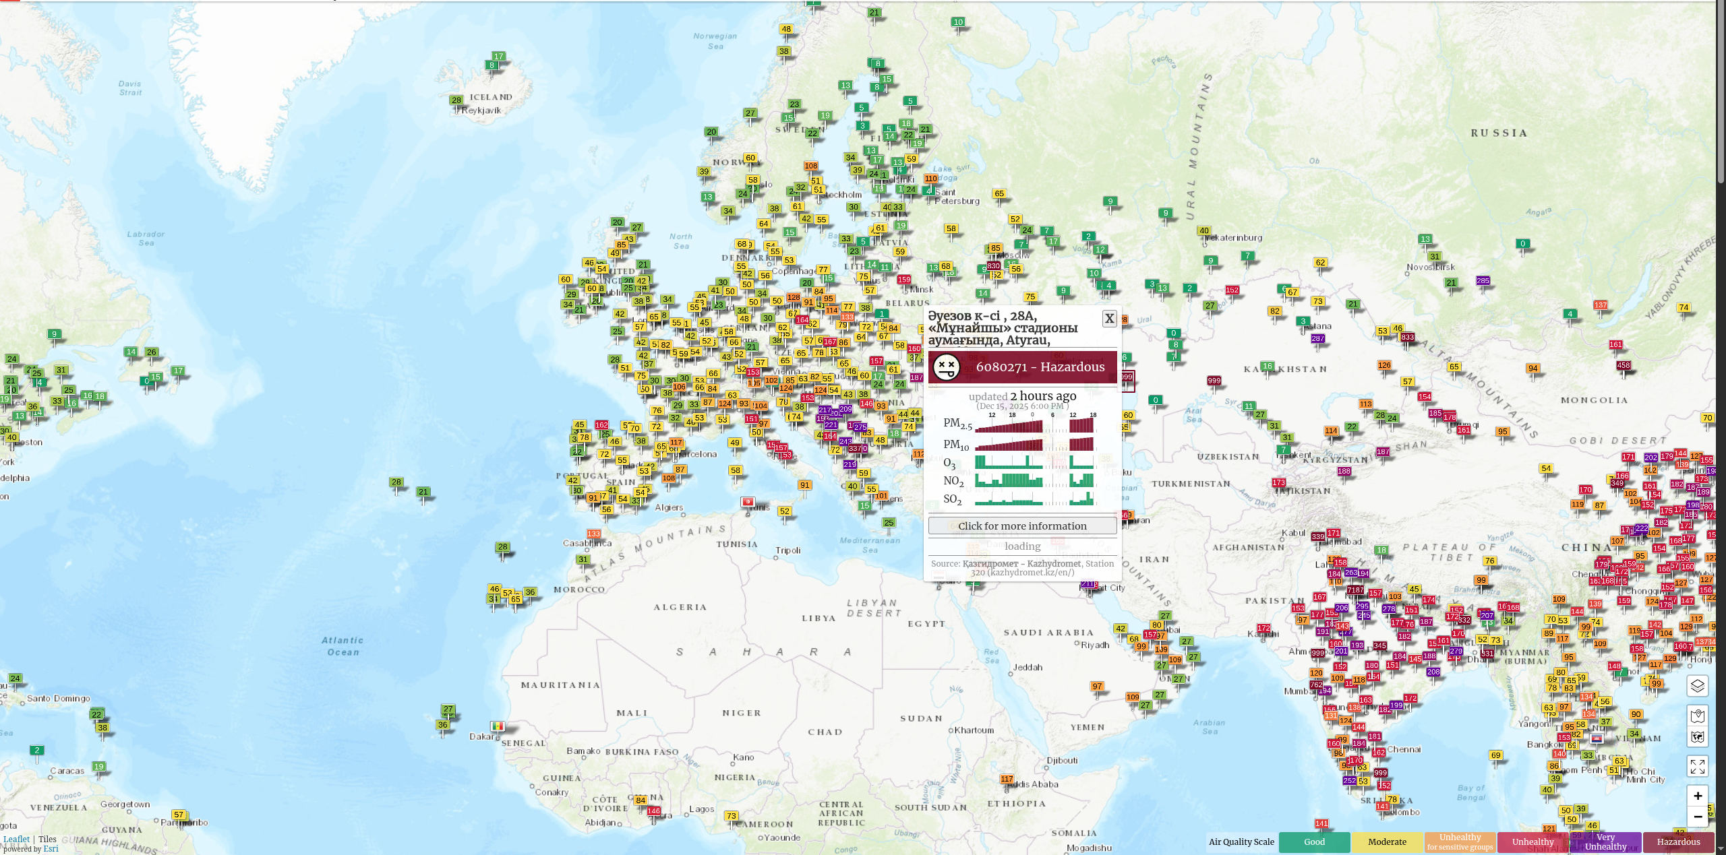
Task: Click the page vertical scrollbar down arrow
Action: click(1720, 850)
